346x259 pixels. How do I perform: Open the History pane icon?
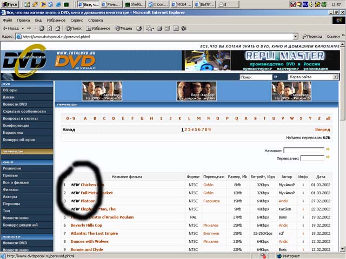click(139, 28)
